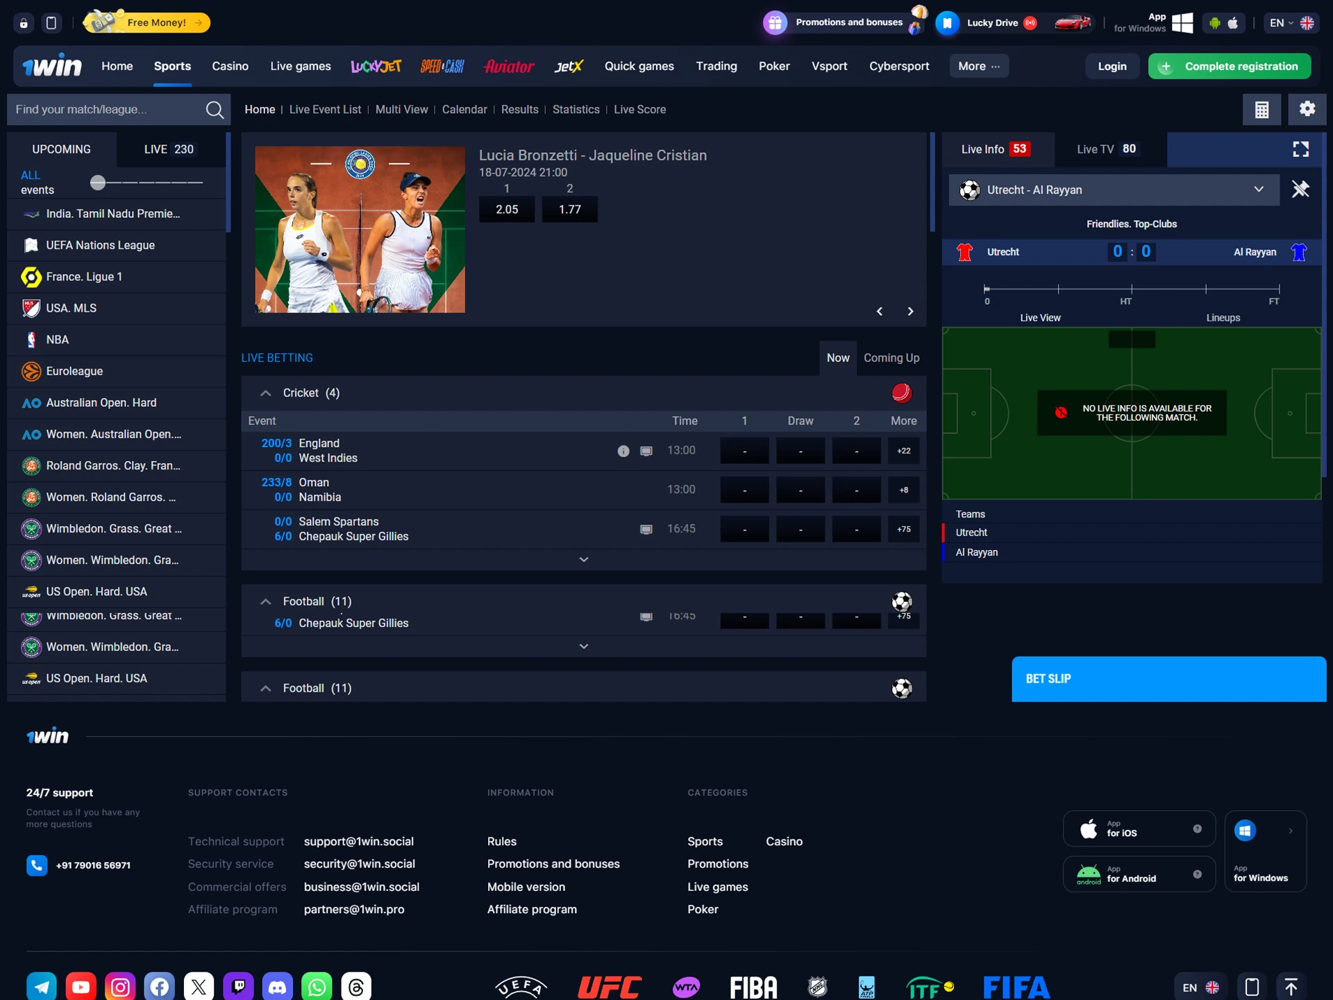
Task: Expand the Live Info panel to fullscreen
Action: pos(1300,149)
